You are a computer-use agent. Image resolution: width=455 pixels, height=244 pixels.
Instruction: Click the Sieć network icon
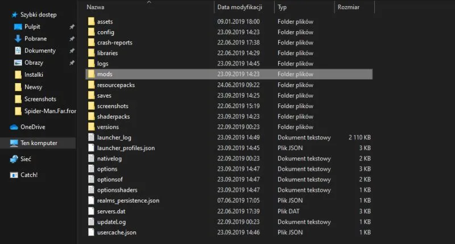click(x=14, y=159)
